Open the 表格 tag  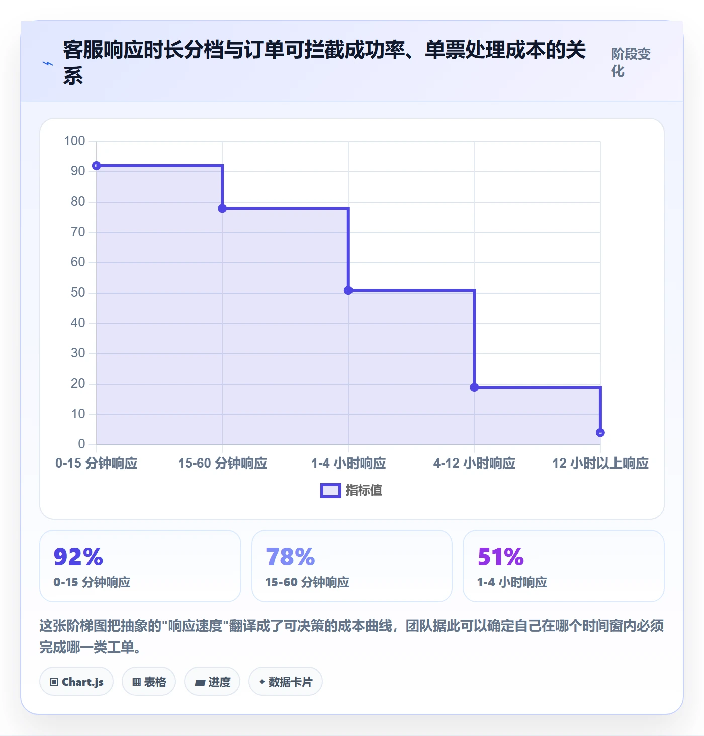(149, 682)
